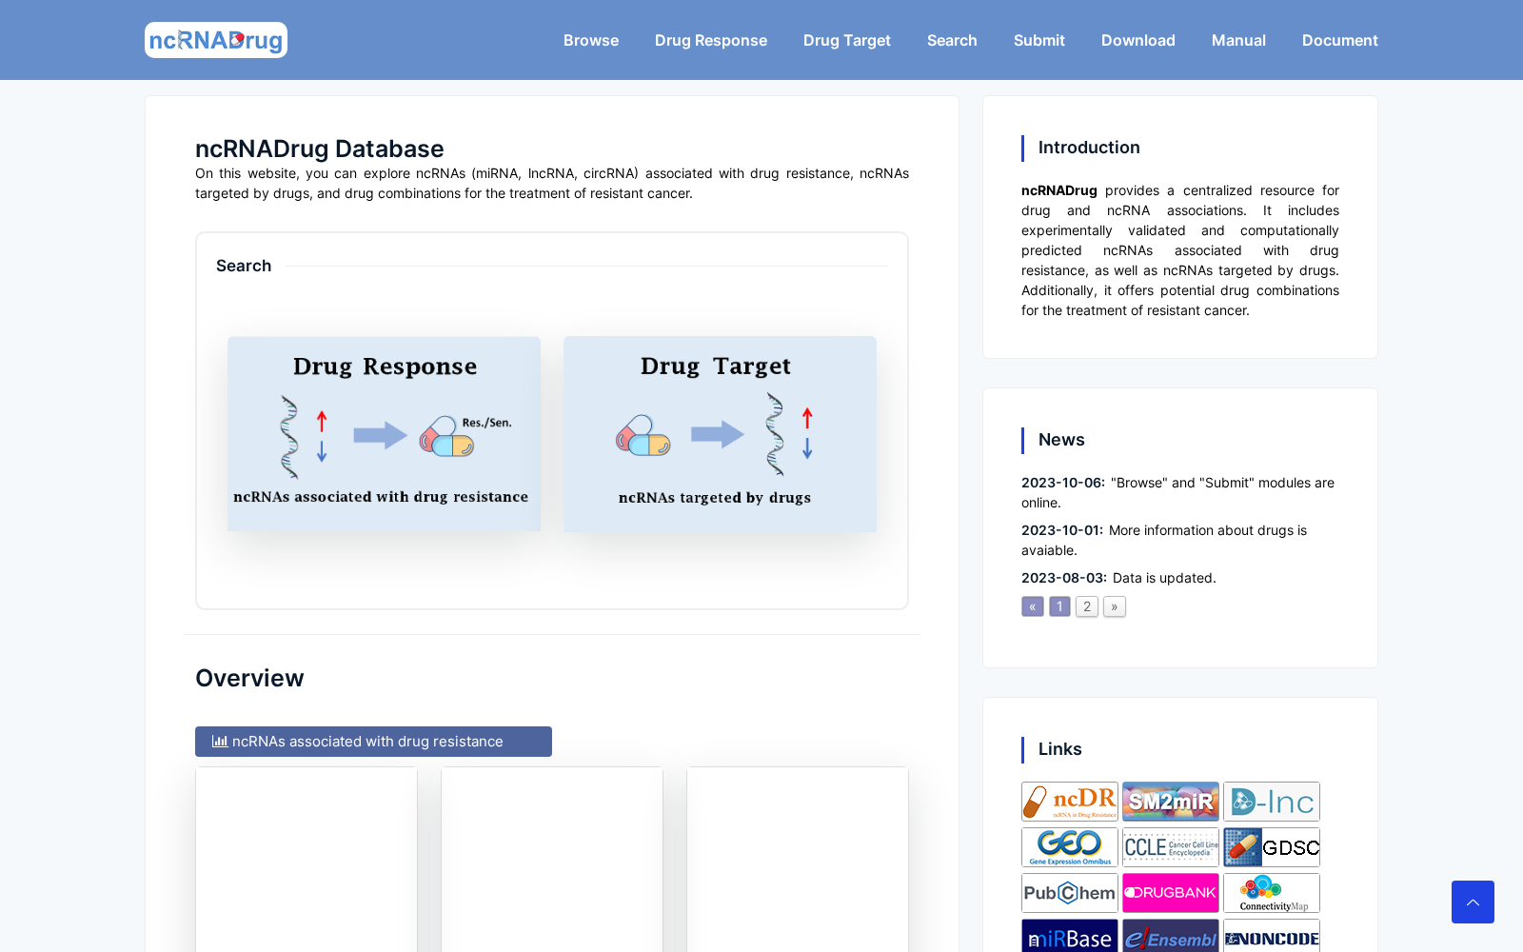This screenshot has height=952, width=1523.
Task: Click the News heading
Action: click(x=1061, y=440)
